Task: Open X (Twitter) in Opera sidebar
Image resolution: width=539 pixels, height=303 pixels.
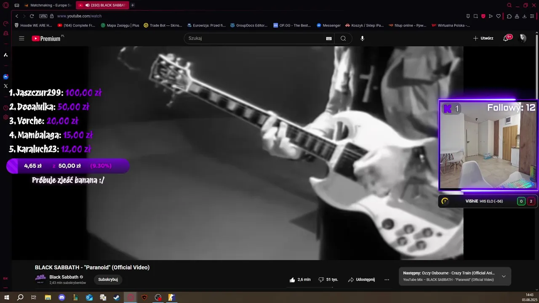Action: 5,86
